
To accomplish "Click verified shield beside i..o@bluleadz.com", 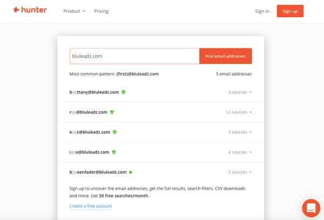I will point(114,152).
